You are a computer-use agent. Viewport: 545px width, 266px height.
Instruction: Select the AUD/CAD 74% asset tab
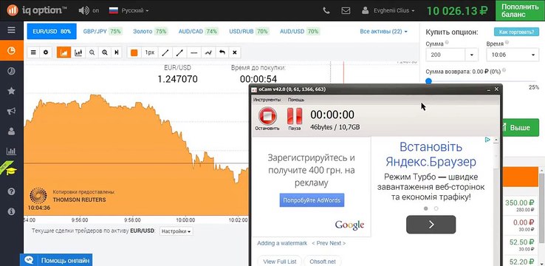click(x=198, y=31)
